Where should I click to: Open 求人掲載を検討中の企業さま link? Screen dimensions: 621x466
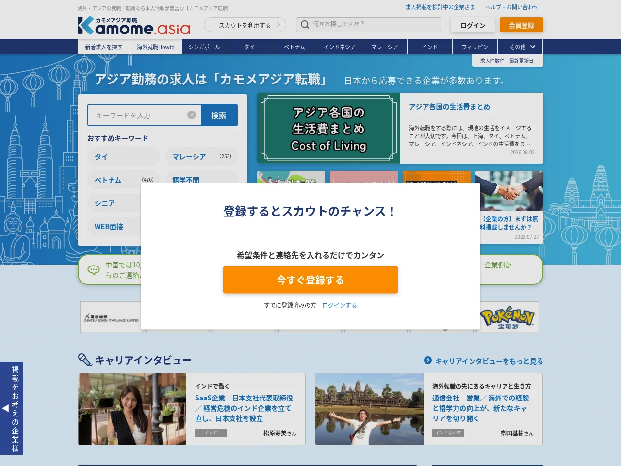coord(440,7)
